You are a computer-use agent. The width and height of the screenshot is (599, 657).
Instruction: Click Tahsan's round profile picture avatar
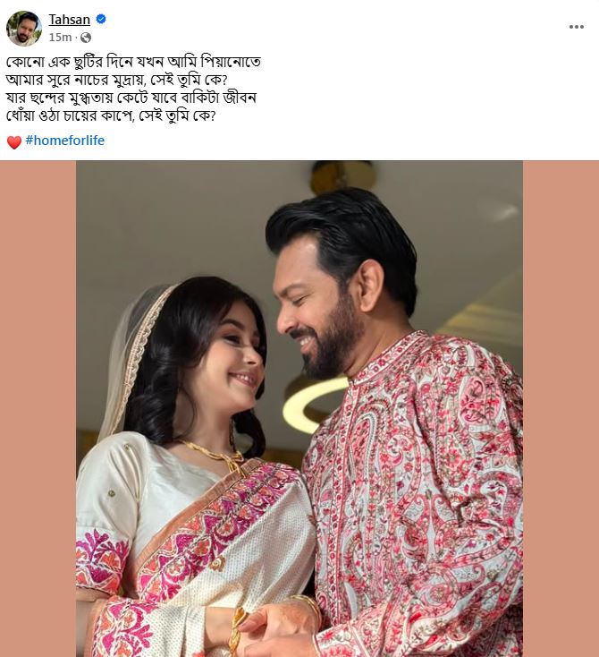tap(24, 28)
